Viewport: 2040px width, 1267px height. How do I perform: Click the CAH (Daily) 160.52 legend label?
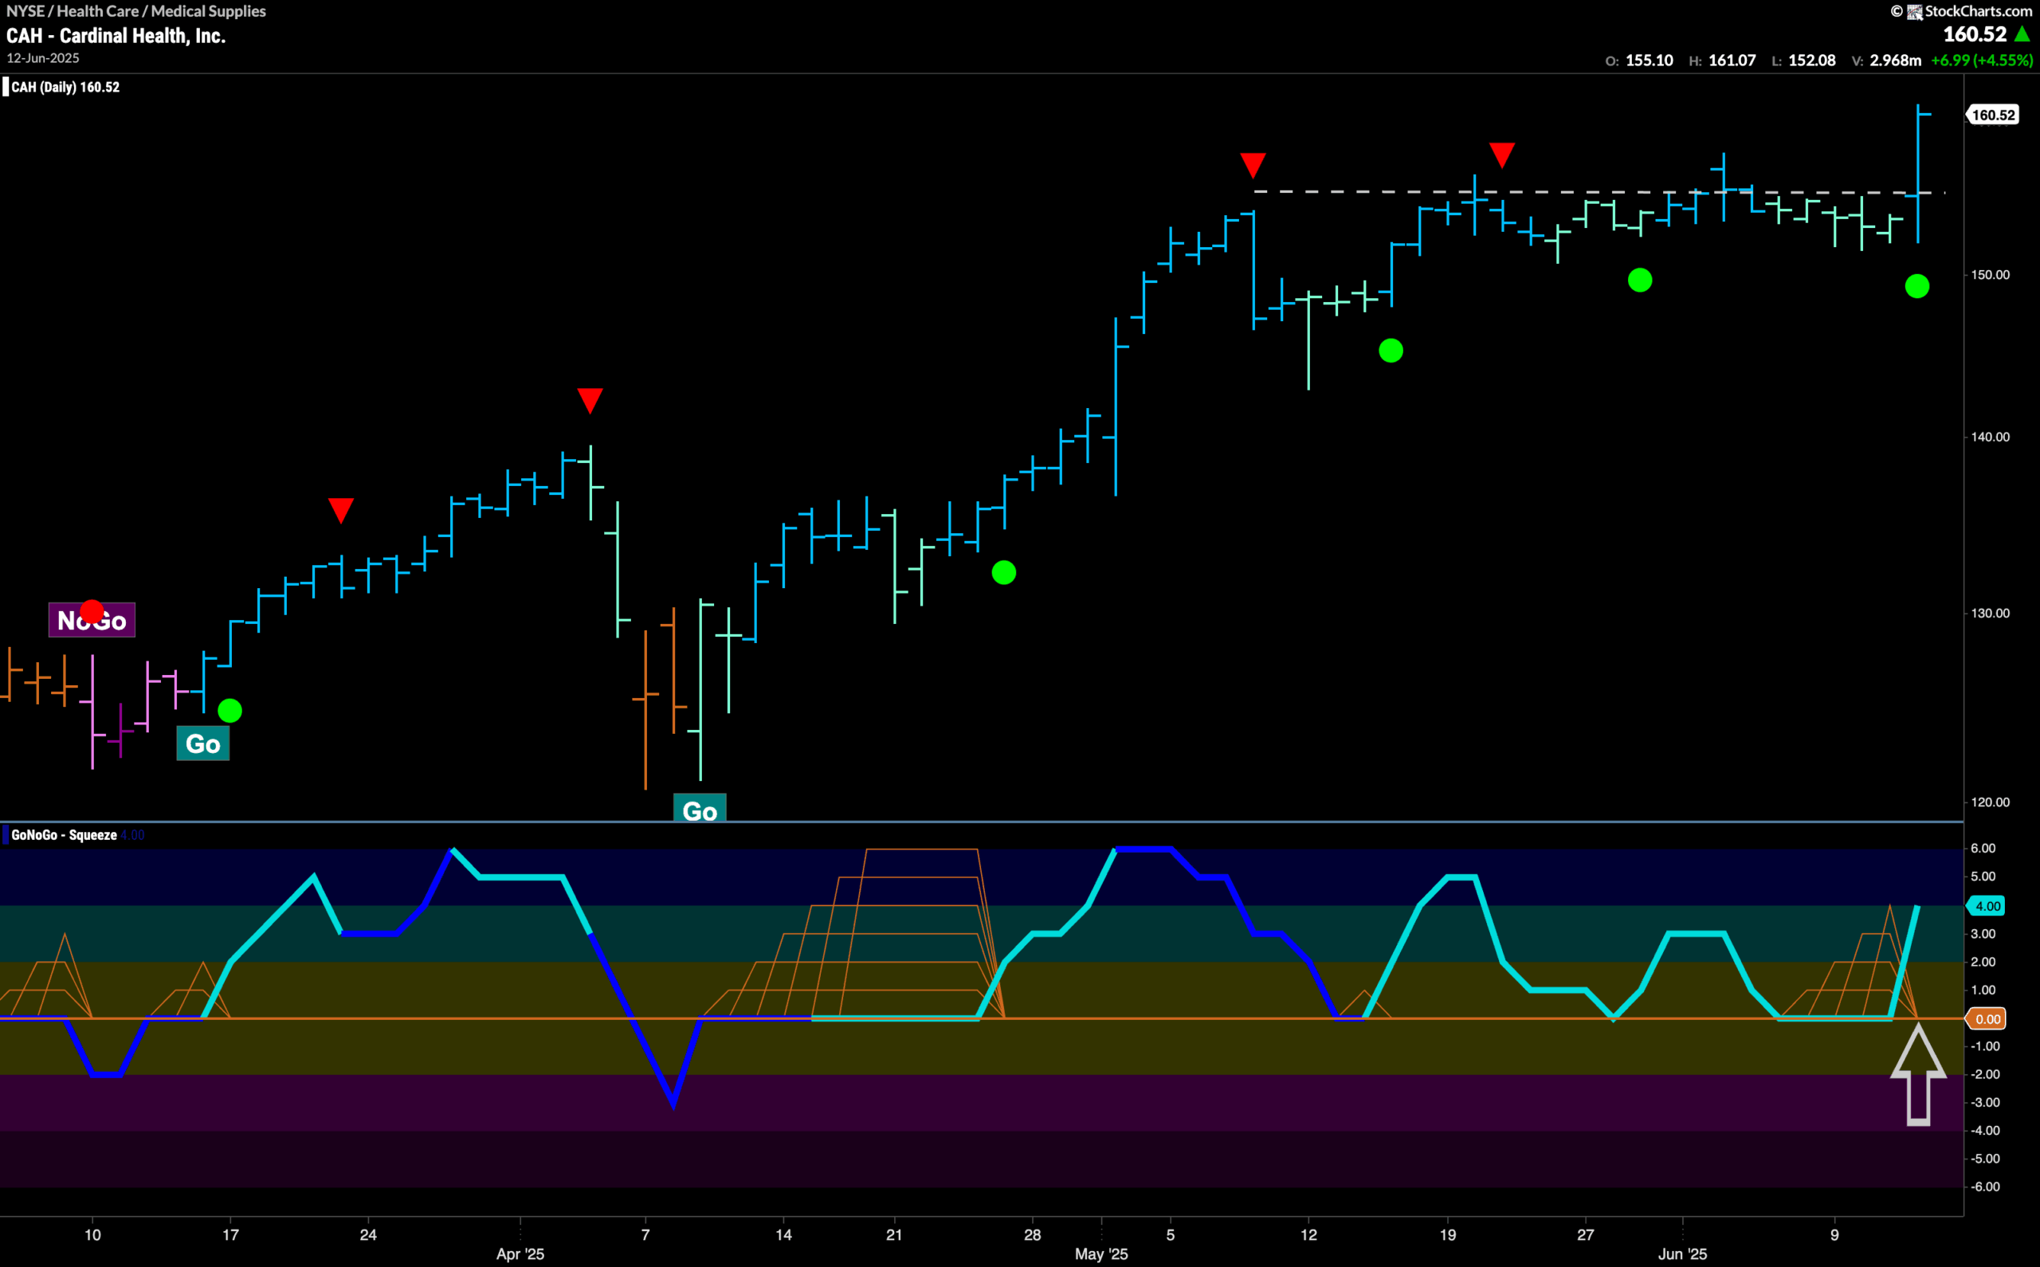65,87
